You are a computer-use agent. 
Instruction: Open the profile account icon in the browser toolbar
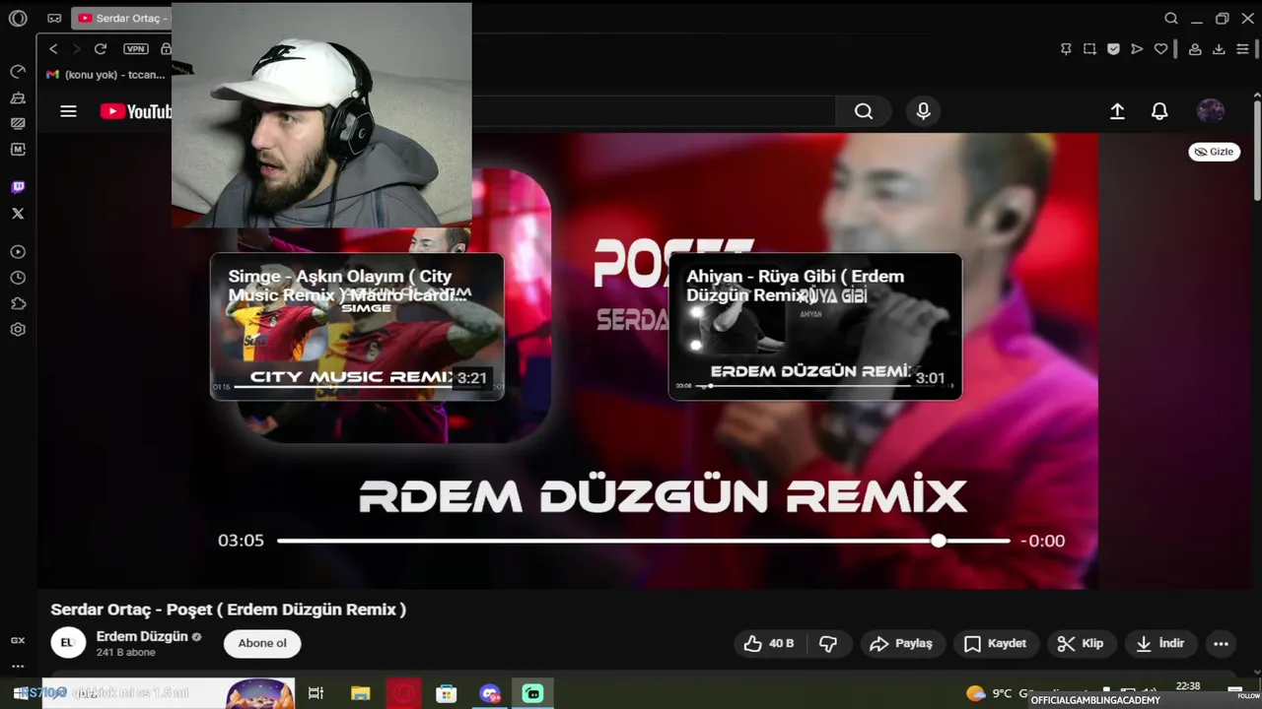tap(1195, 49)
